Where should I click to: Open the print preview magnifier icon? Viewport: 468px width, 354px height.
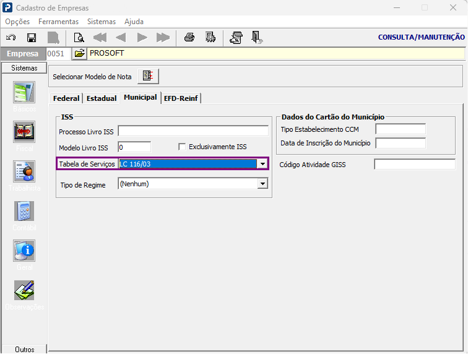point(79,38)
